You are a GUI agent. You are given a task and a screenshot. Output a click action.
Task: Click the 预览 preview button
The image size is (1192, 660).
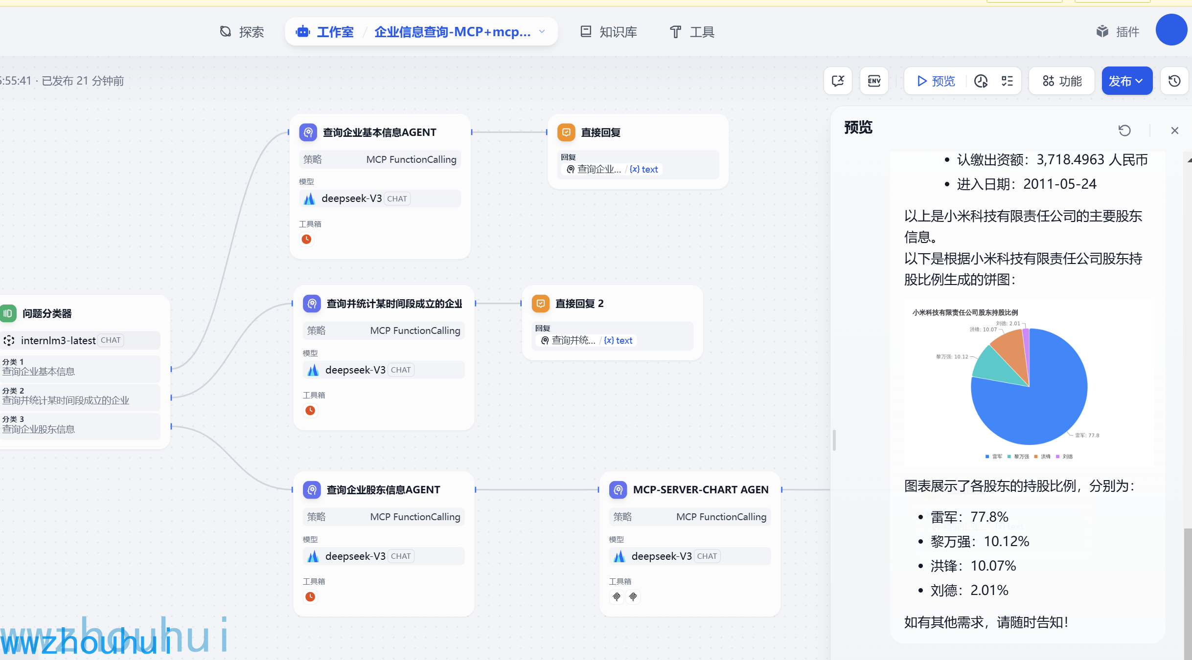tap(936, 81)
